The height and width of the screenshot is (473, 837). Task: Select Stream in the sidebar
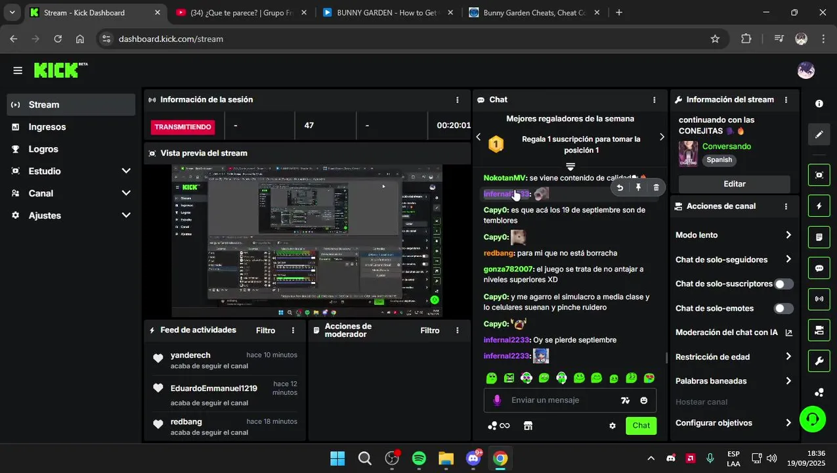tap(71, 104)
